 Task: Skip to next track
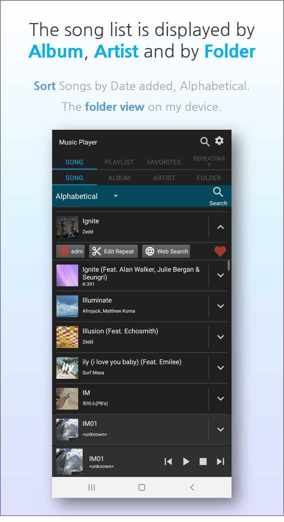click(x=220, y=461)
